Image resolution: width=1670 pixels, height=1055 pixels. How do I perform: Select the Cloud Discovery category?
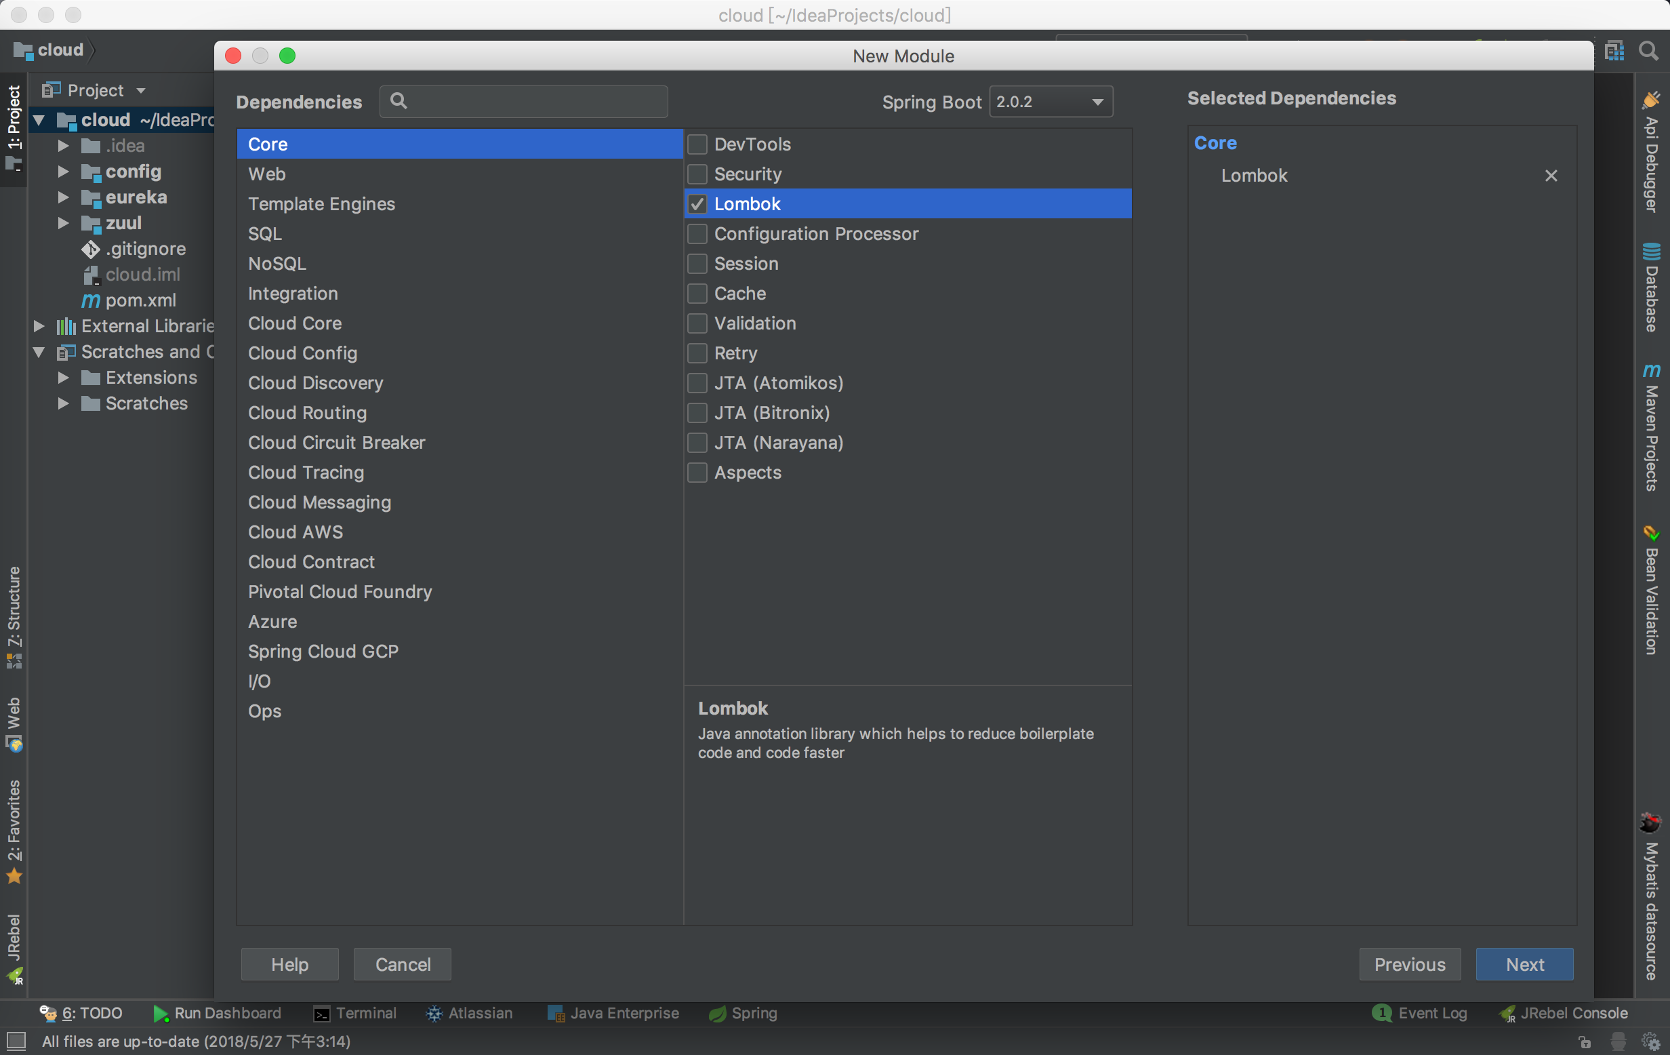(x=316, y=383)
